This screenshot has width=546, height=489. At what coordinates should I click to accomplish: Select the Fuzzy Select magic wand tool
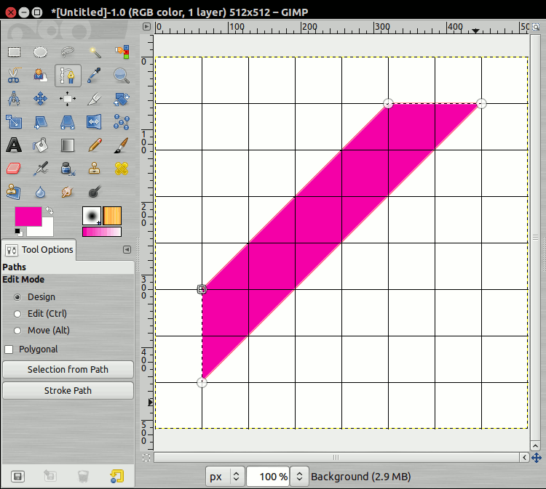point(95,52)
